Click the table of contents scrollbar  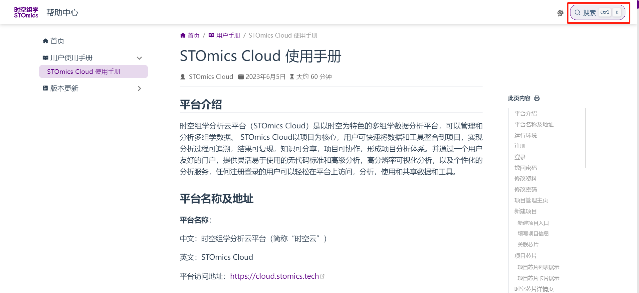pos(585,138)
